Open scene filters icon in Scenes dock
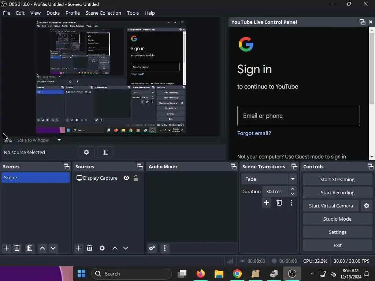Screen dimensions: 375x281 [x=30, y=248]
